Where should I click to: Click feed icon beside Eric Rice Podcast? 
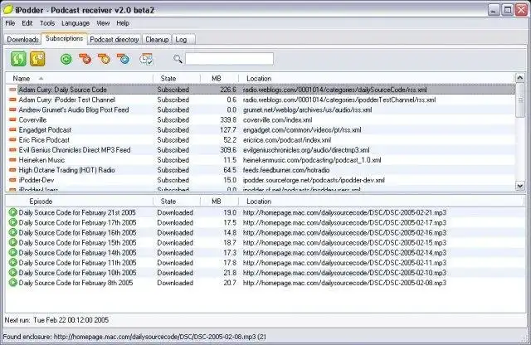[12, 139]
